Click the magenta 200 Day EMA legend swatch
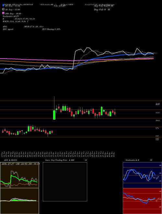Image resolution: width=162 pixels, height=214 pixels. tap(3, 13)
